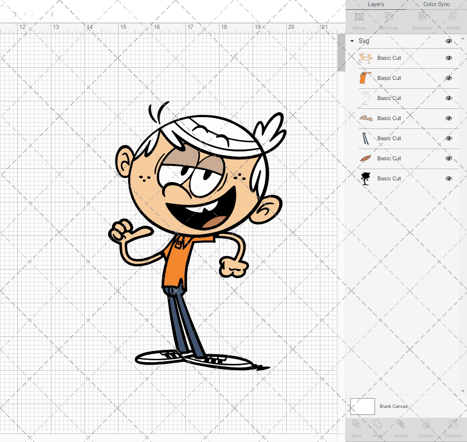
Task: Click the Layers panel scroll up arrow
Action: (462, 39)
